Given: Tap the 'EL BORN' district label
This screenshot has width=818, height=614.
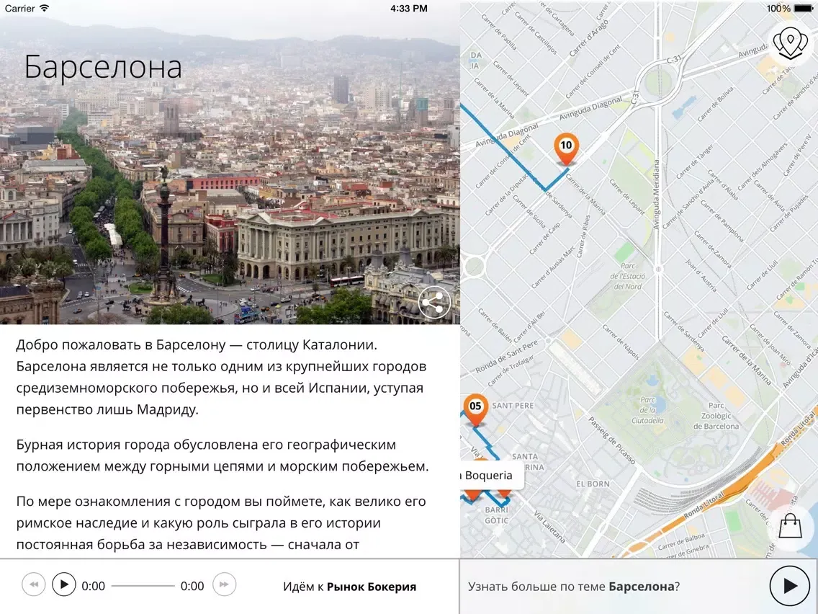Looking at the screenshot, I should 593,484.
